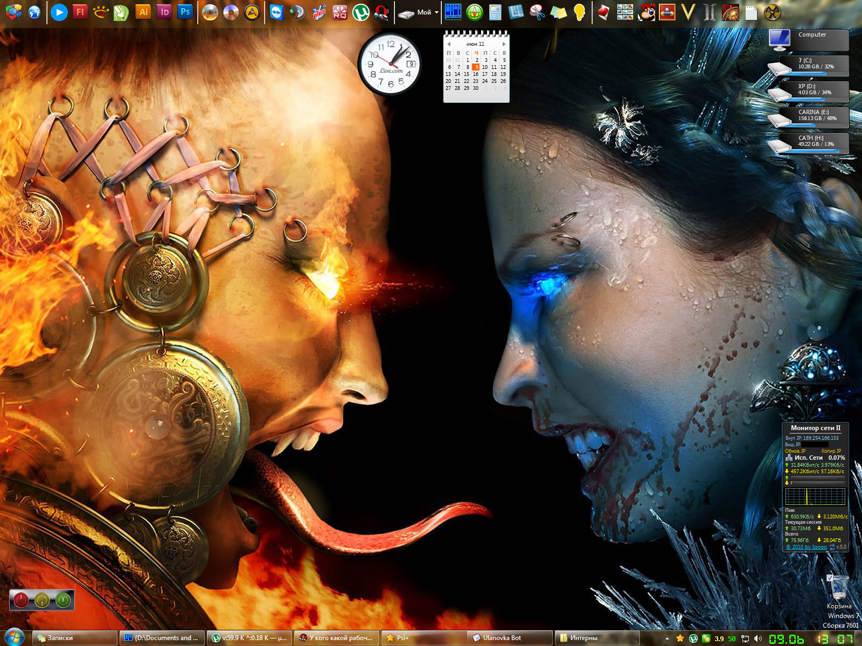Launch Adobe InDesign shortcut
The width and height of the screenshot is (862, 646).
[x=164, y=12]
